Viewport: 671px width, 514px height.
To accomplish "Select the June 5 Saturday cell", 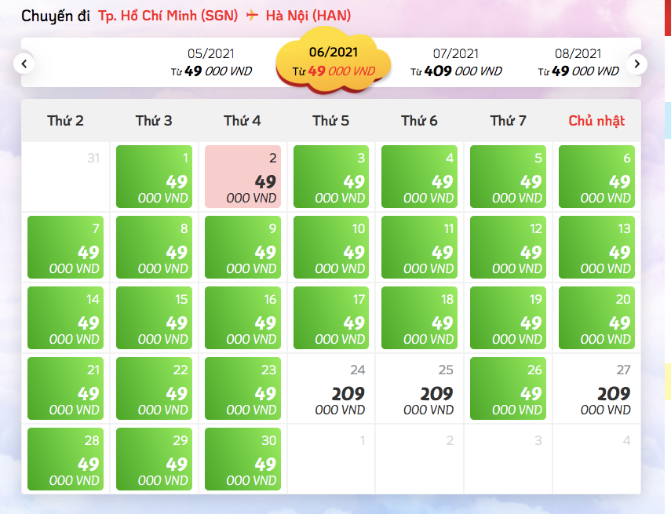I will [x=508, y=177].
